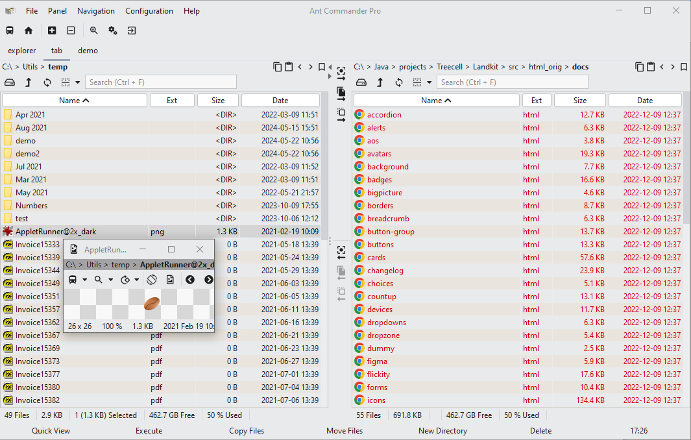Click the plus box toolbar icon
The width and height of the screenshot is (691, 440).
52,31
